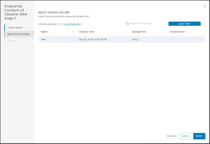This screenshot has width=210, height=144.
Task: Click the BACK button
Action: tap(185, 136)
